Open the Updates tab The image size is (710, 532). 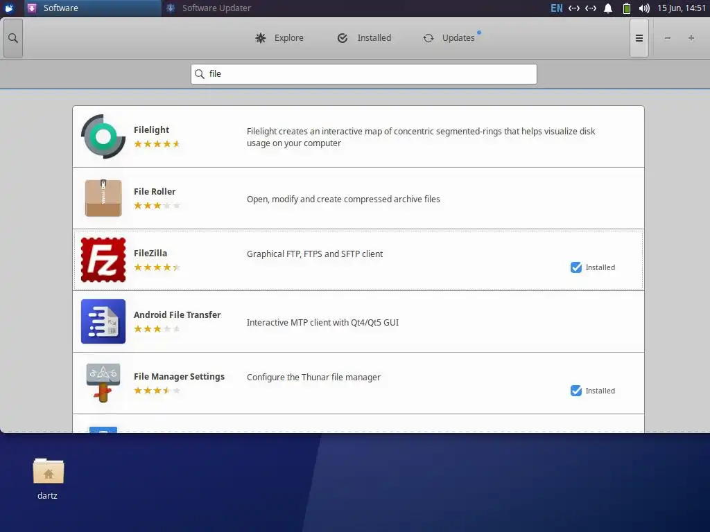(451, 38)
